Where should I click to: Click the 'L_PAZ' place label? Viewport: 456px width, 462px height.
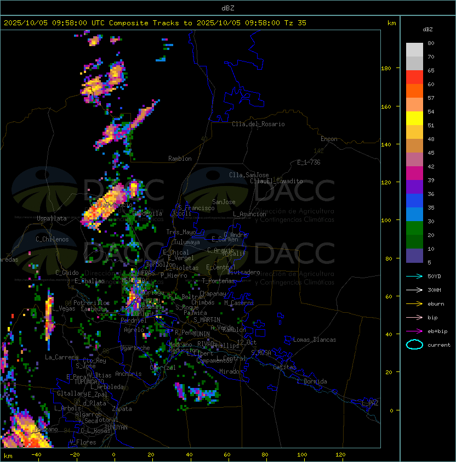click(370, 403)
